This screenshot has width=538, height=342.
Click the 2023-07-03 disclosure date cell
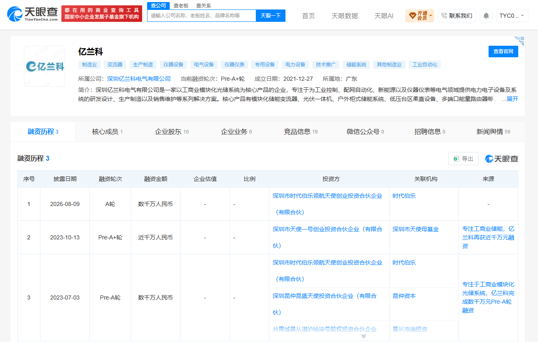point(65,298)
